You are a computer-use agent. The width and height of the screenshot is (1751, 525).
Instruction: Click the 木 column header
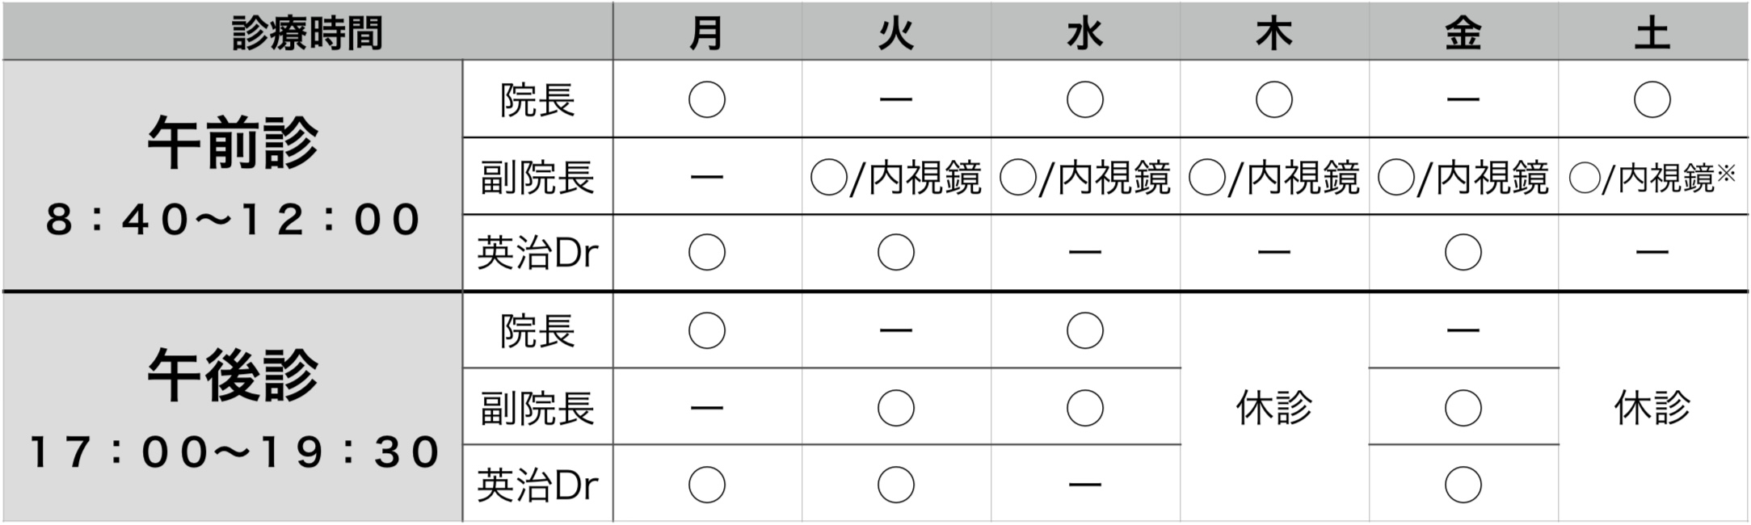(1273, 33)
